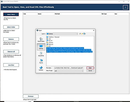Viewport: 130px width, 102px height.
Task: Go back with the Previous button
Action: click(x=31, y=96)
